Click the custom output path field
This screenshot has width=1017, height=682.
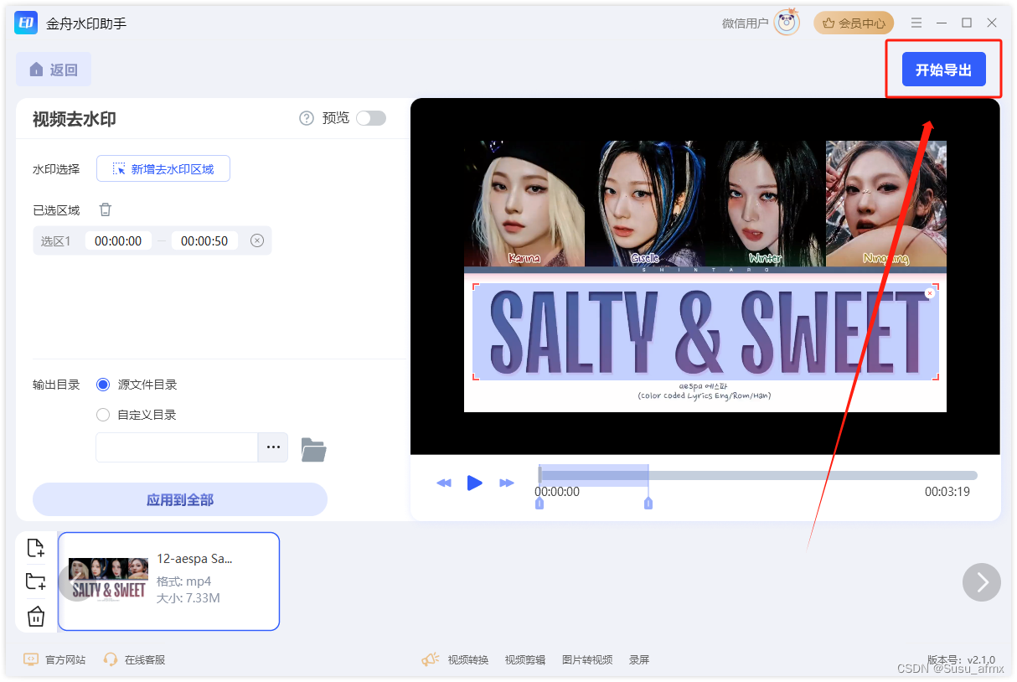(177, 447)
